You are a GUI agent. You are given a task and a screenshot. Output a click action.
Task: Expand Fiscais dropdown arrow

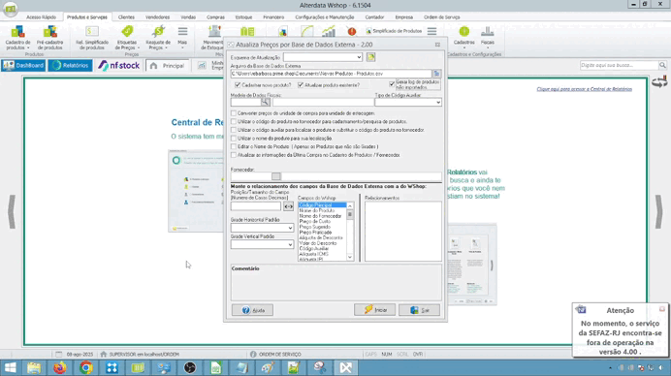[x=488, y=47]
